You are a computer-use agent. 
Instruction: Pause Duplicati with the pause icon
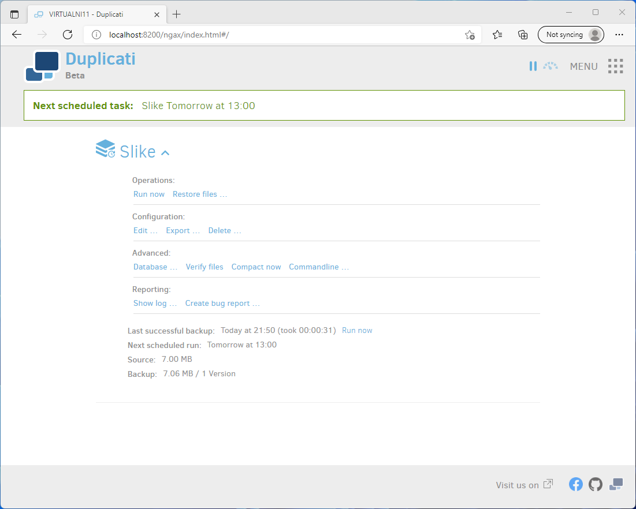point(533,66)
